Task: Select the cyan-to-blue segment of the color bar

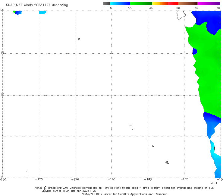Action: pyautogui.click(x=120, y=4)
